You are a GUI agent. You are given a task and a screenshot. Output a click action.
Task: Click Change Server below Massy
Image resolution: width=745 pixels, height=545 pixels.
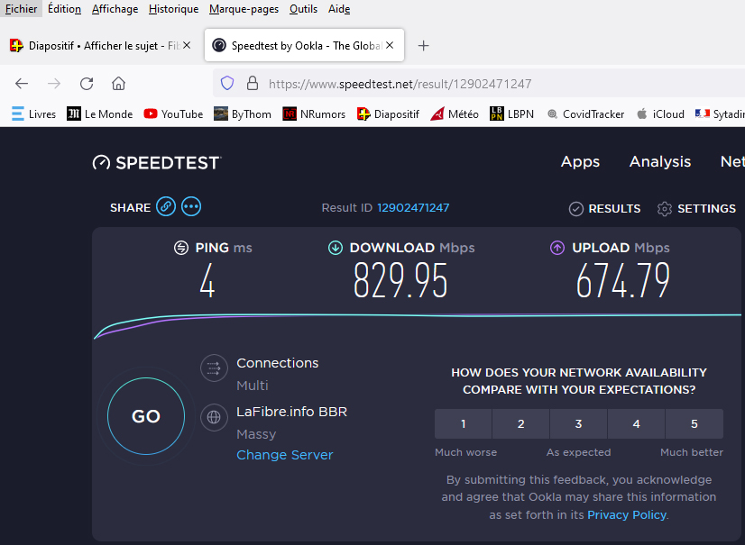click(x=284, y=455)
